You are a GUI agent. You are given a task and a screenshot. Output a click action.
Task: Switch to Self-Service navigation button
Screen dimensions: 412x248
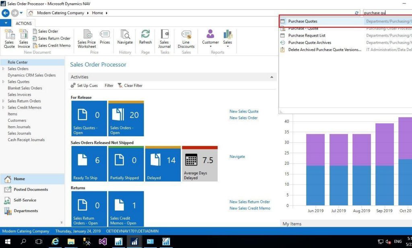click(32, 200)
